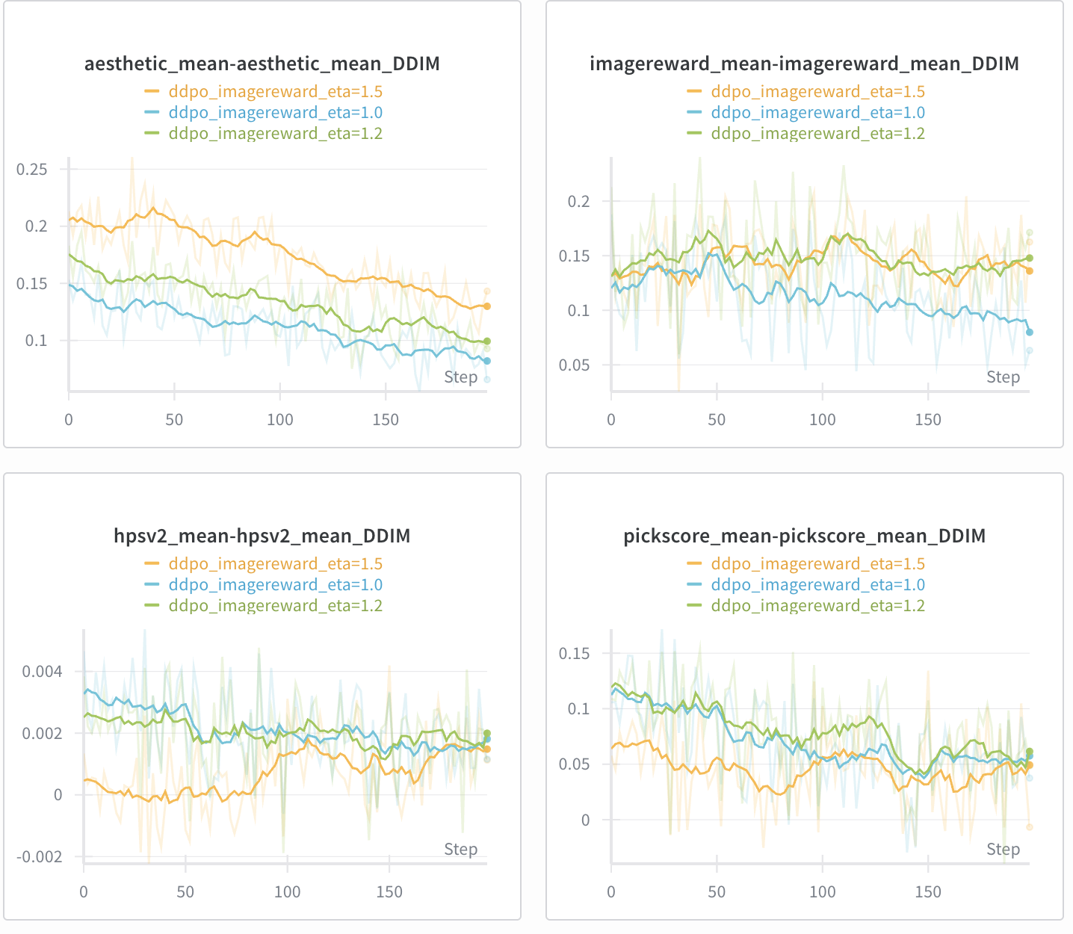The height and width of the screenshot is (934, 1073).
Task: Click orange legend swatch in imagereward_mean chart
Action: 695,92
